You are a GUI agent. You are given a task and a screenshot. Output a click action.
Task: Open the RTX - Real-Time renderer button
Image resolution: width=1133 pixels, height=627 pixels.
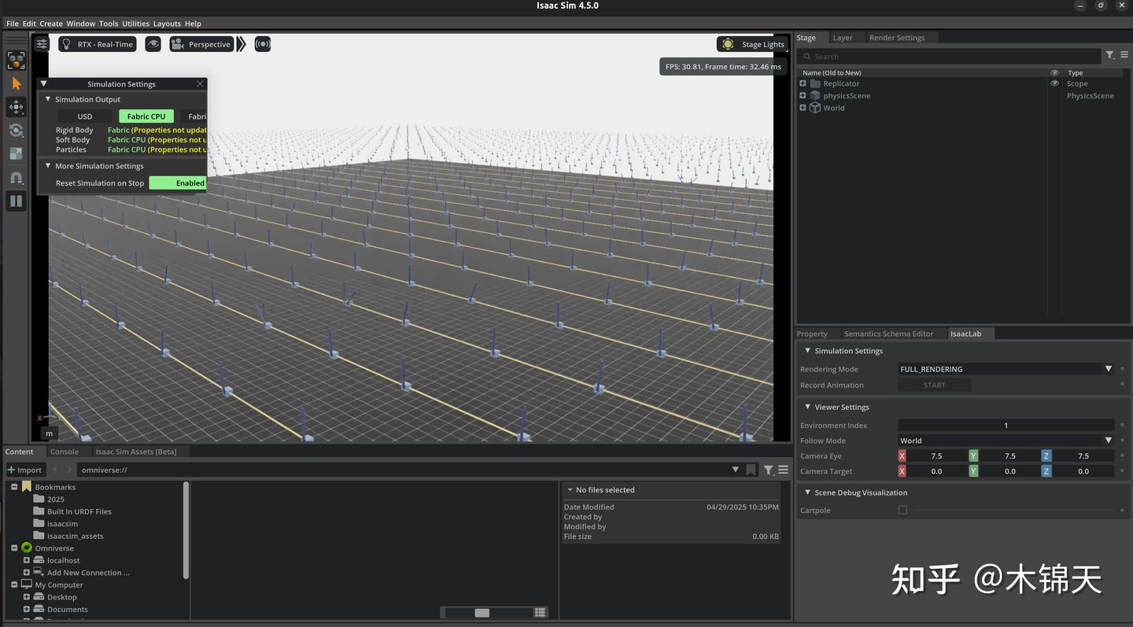point(98,44)
